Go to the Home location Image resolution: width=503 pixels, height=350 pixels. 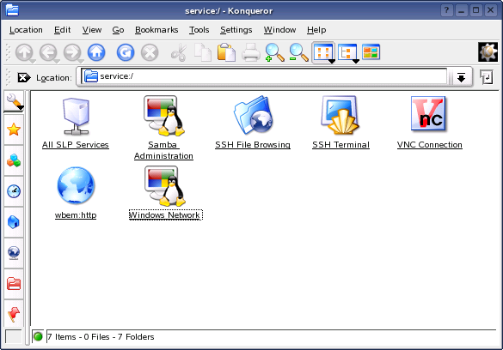pyautogui.click(x=96, y=52)
